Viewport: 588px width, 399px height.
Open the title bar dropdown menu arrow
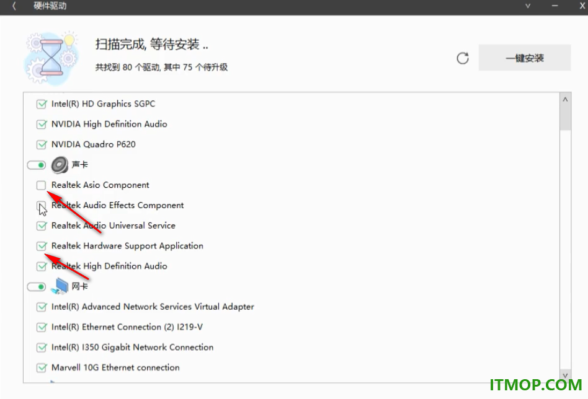(x=528, y=6)
